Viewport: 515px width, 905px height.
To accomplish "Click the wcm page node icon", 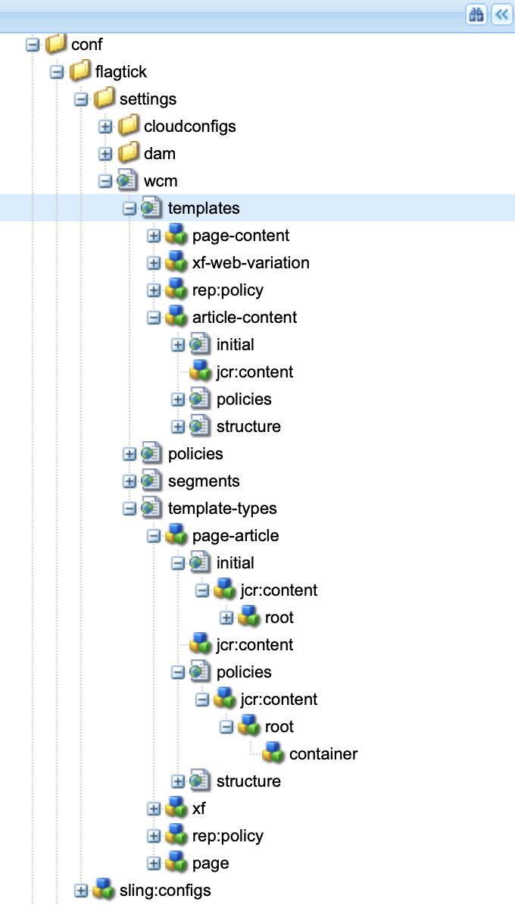I will 129,180.
